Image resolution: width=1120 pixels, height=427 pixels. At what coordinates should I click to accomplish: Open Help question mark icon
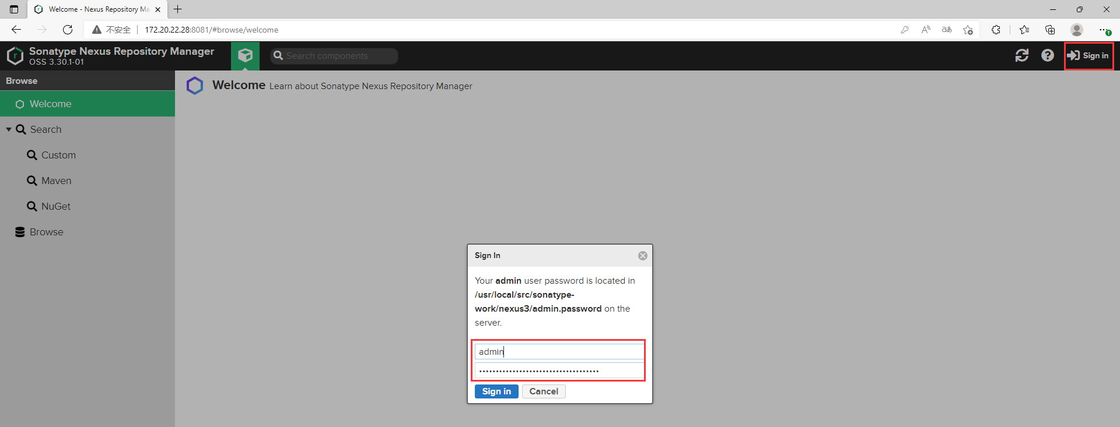click(x=1048, y=55)
